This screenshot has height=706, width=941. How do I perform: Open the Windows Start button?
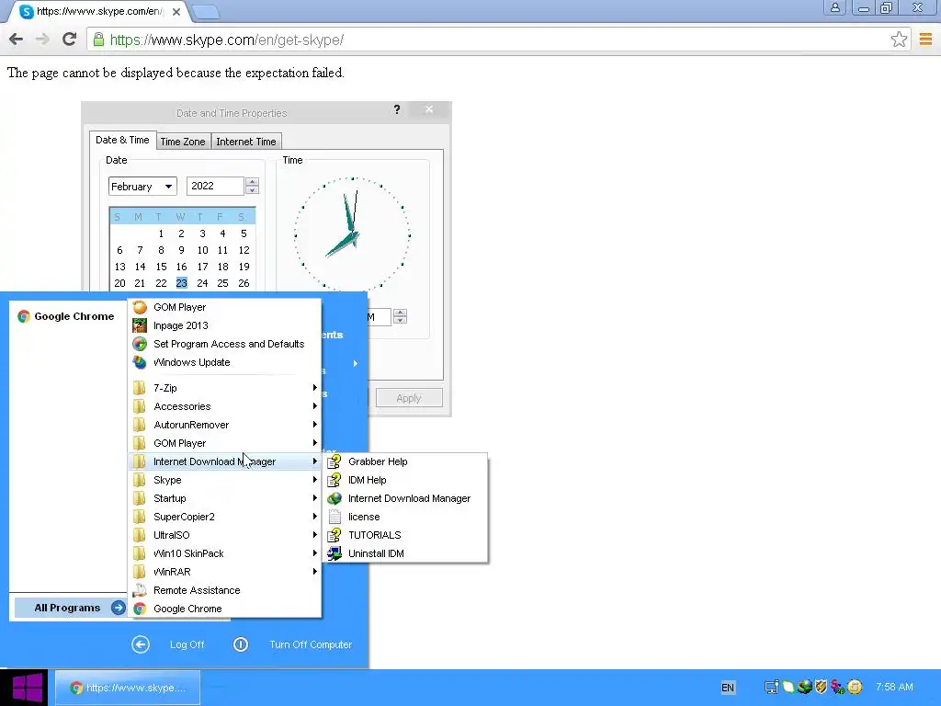(x=24, y=688)
